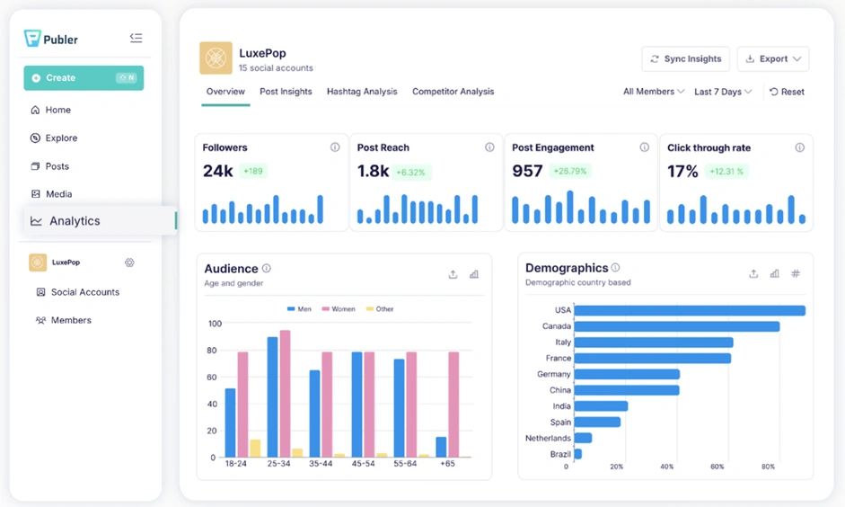This screenshot has height=507, width=845.
Task: Open the All Members dropdown
Action: tap(654, 92)
